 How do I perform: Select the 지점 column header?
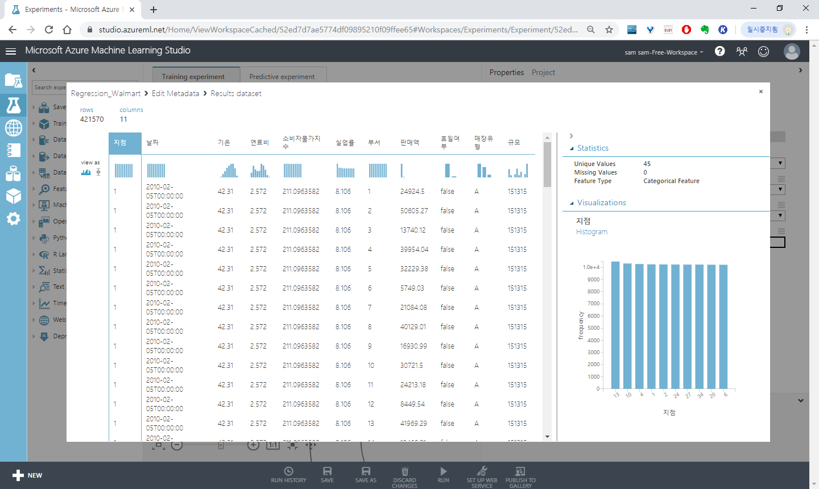125,143
